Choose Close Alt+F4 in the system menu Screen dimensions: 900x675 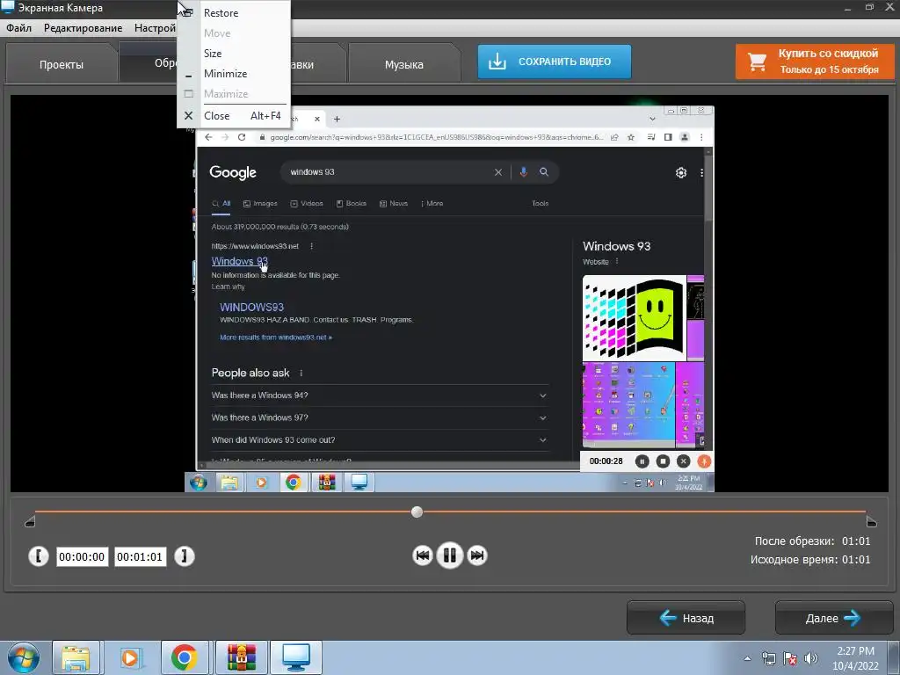pyautogui.click(x=234, y=115)
